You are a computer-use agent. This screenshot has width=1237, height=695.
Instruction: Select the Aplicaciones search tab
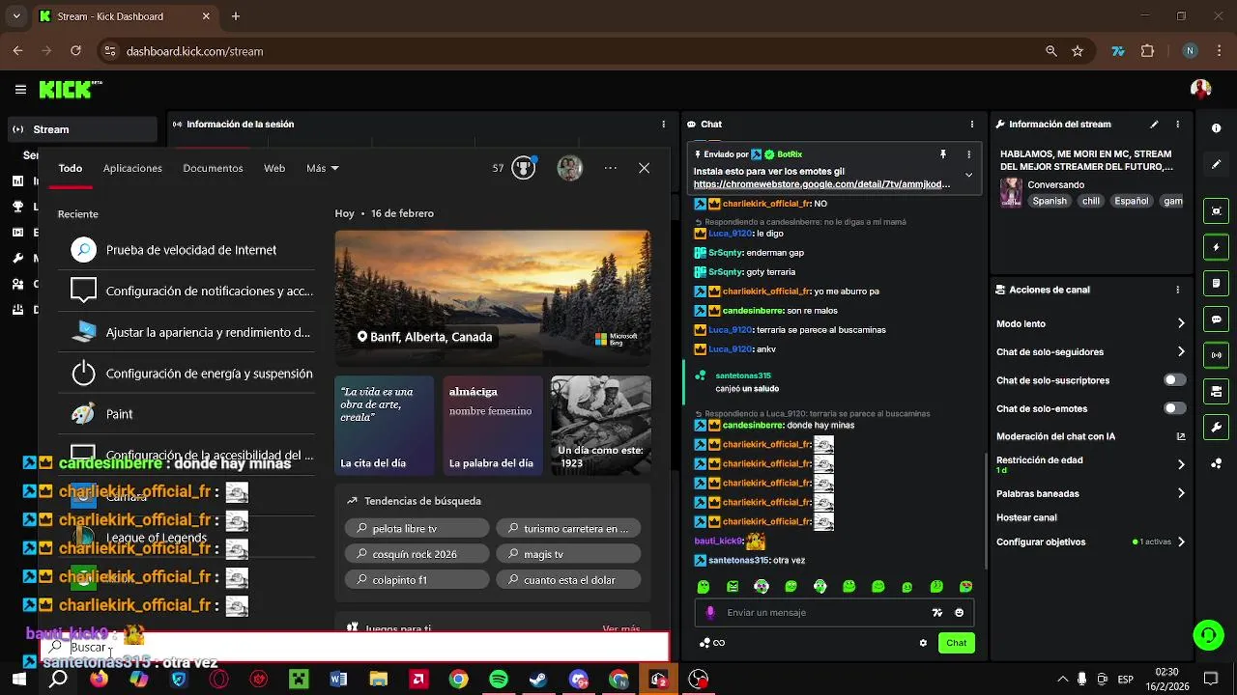(x=132, y=168)
